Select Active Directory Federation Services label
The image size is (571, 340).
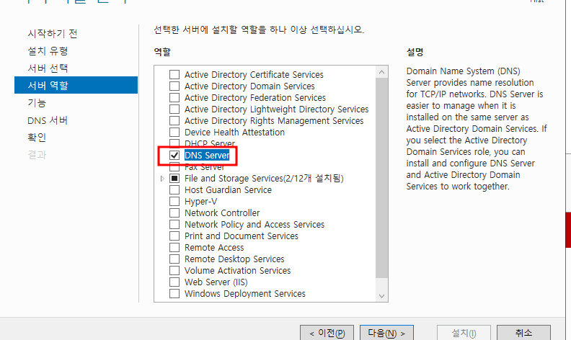[x=255, y=97]
